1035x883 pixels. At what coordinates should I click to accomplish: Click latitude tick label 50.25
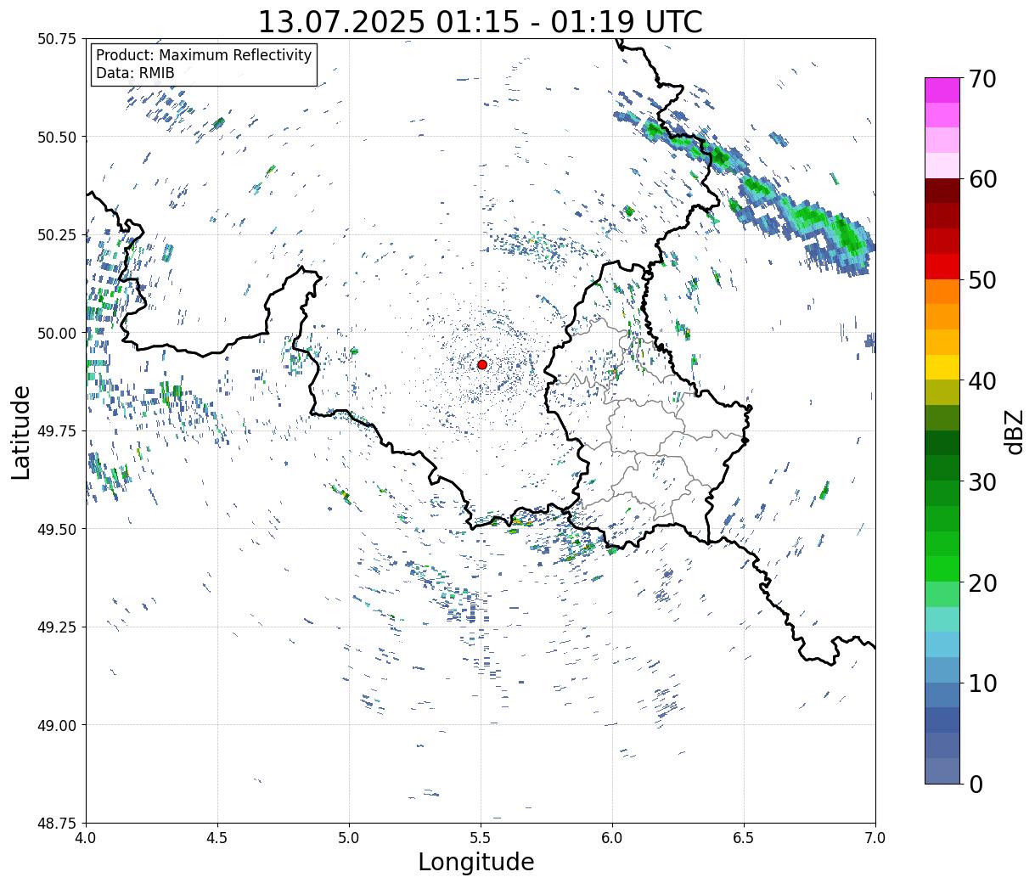tap(57, 235)
